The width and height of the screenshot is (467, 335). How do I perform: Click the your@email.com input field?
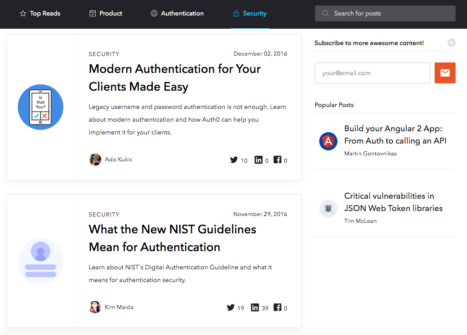[372, 73]
